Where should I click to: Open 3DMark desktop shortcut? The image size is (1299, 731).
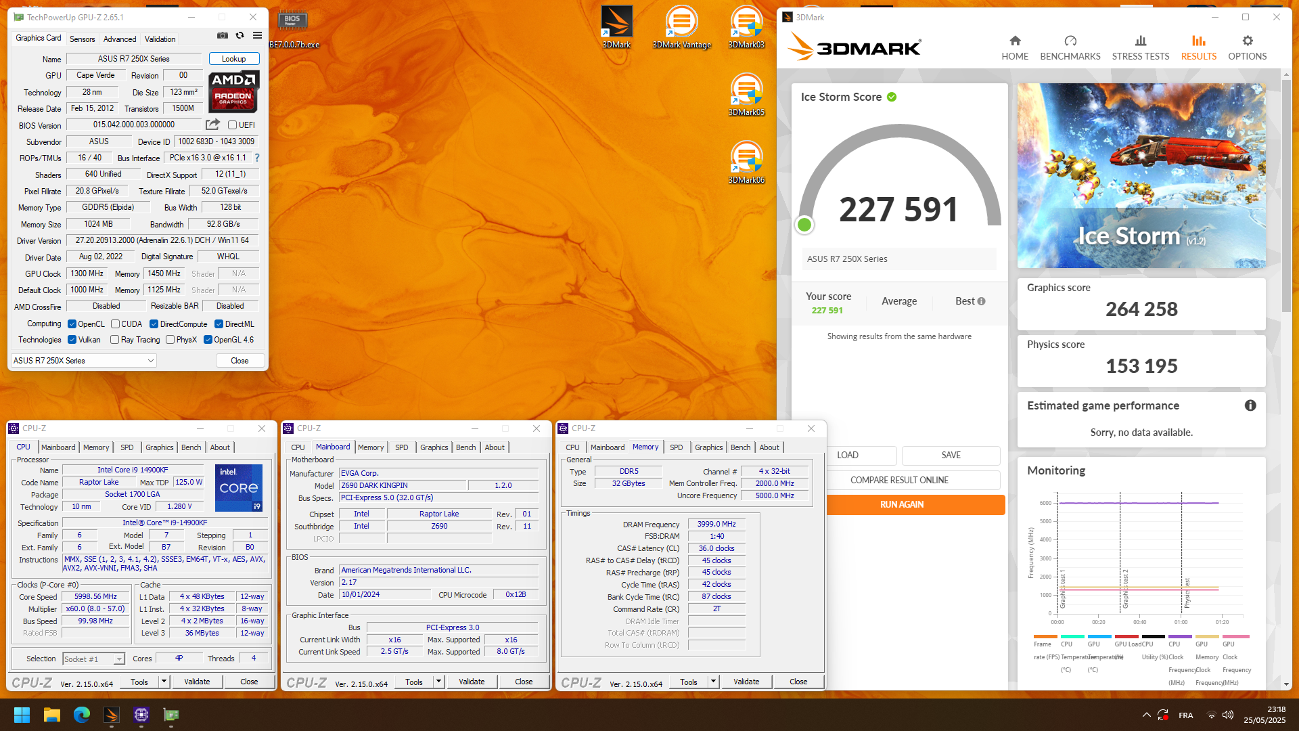[616, 27]
